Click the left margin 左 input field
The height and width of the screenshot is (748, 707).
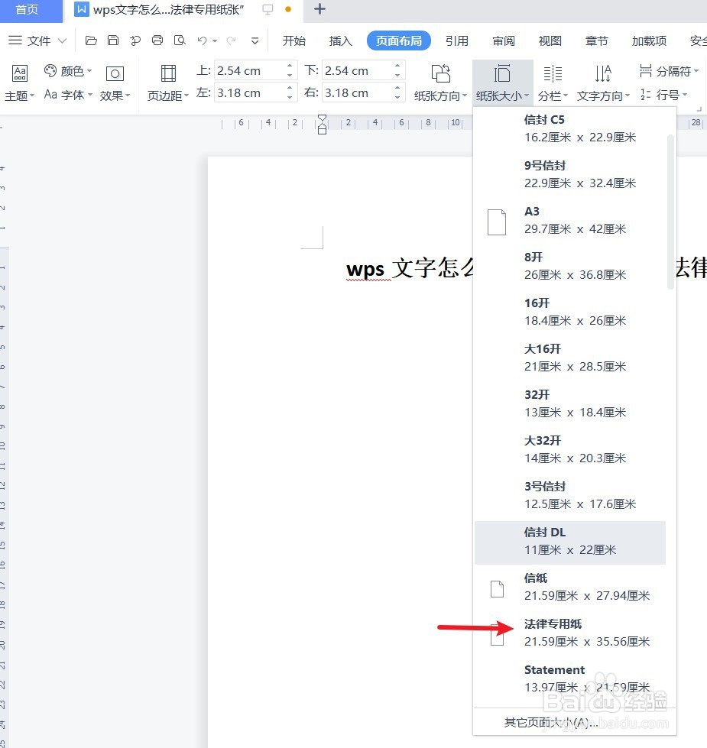click(249, 92)
